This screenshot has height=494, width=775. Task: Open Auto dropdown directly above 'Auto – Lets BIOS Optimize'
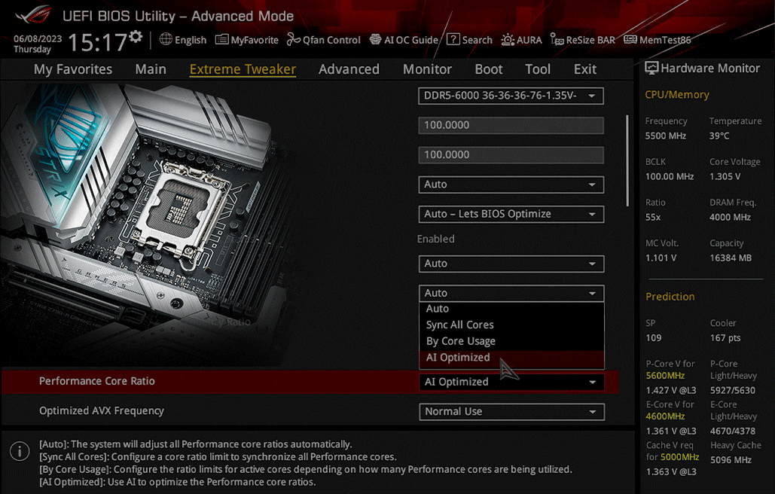pos(511,184)
